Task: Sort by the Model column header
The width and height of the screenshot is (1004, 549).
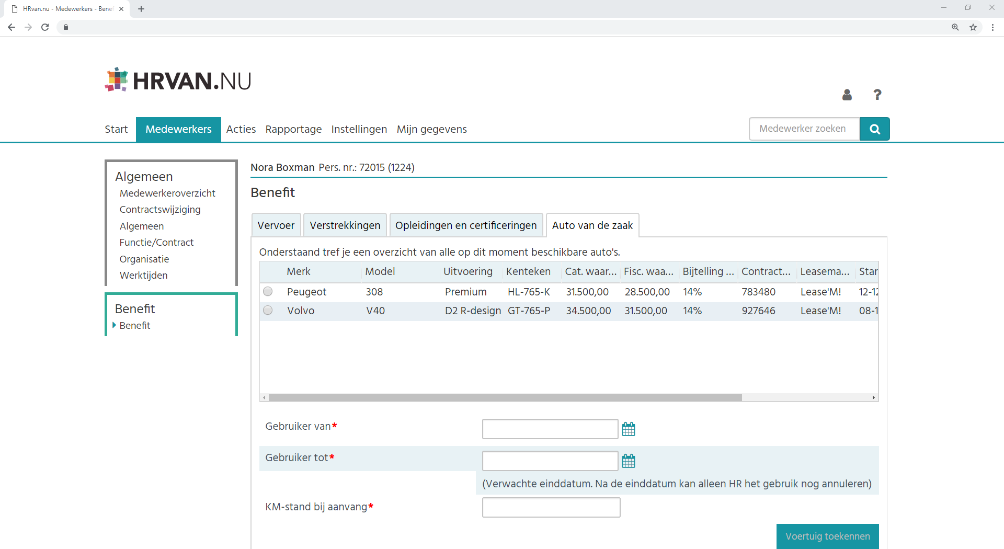Action: click(x=380, y=272)
